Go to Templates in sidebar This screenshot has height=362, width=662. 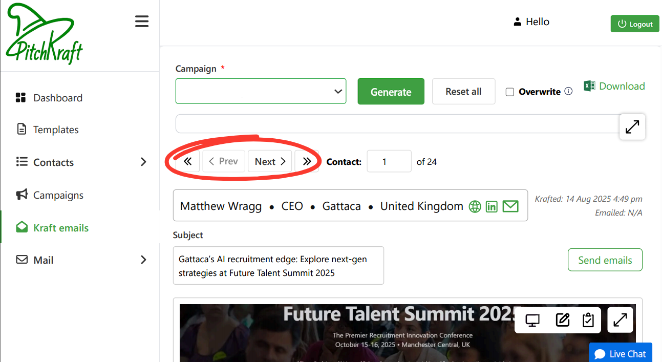56,130
